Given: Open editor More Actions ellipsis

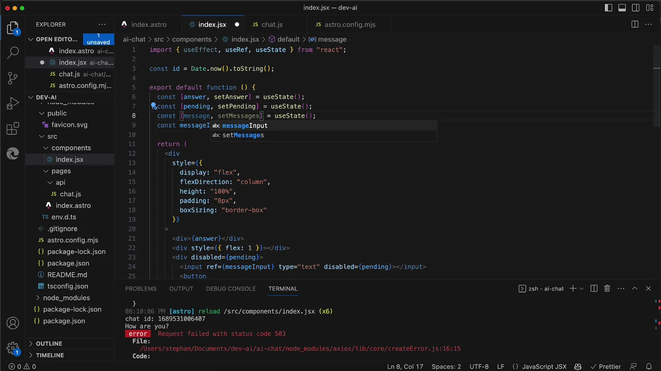Looking at the screenshot, I should (x=648, y=24).
